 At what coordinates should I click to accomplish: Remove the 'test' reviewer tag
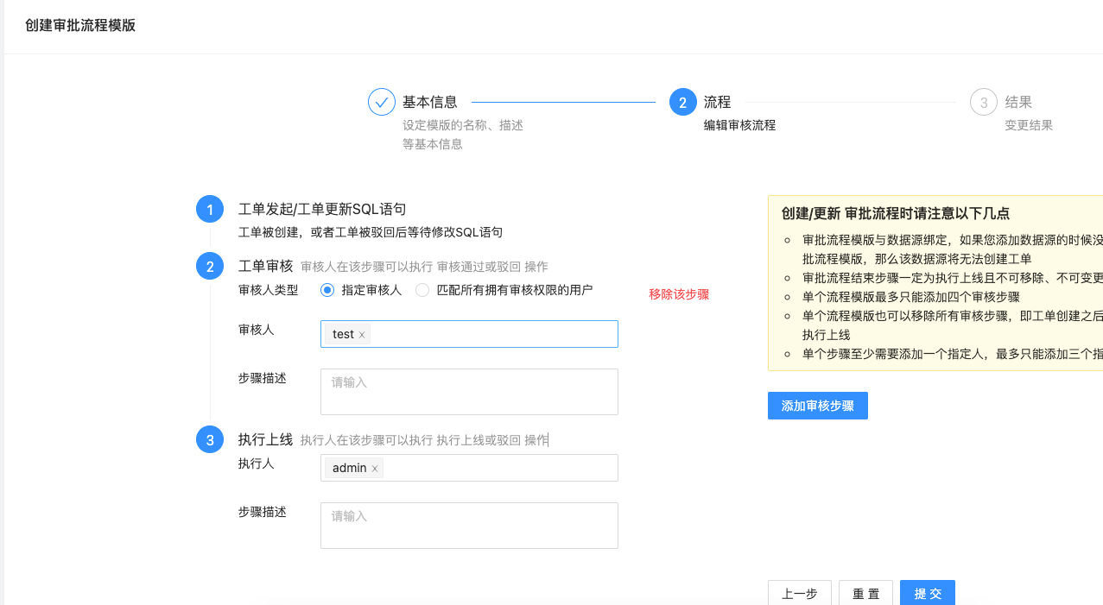(362, 335)
